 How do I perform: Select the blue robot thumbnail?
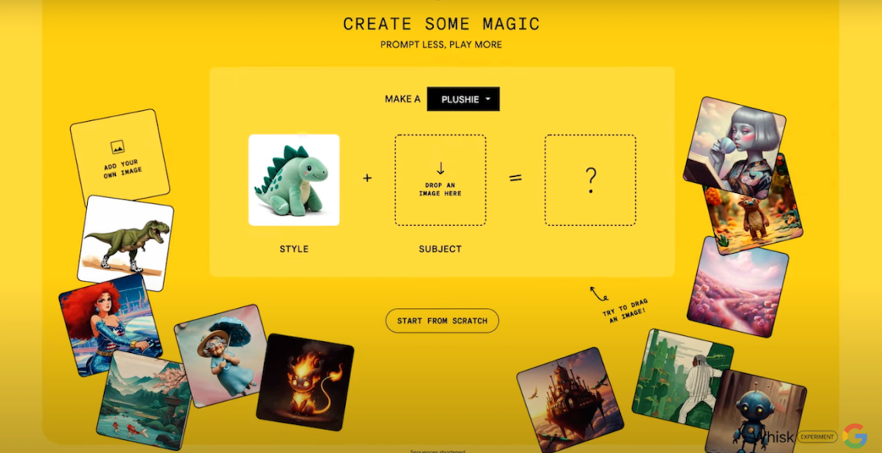pos(755,411)
